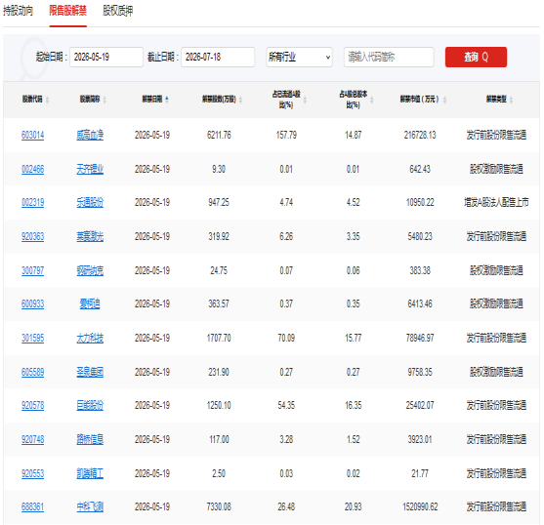Sort by unlock date column arrow
Screen dimensions: 544x525
(x=167, y=100)
